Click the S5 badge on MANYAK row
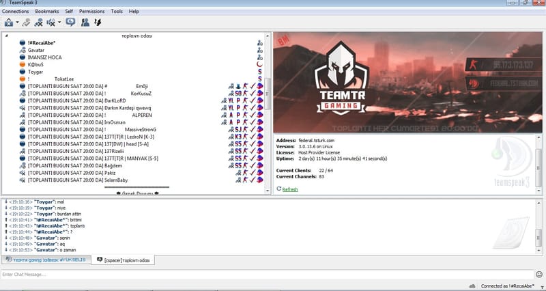The width and height of the screenshot is (546, 291). [238, 158]
